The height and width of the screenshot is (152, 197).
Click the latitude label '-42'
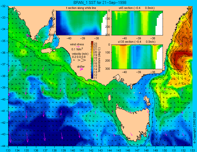point(3,123)
